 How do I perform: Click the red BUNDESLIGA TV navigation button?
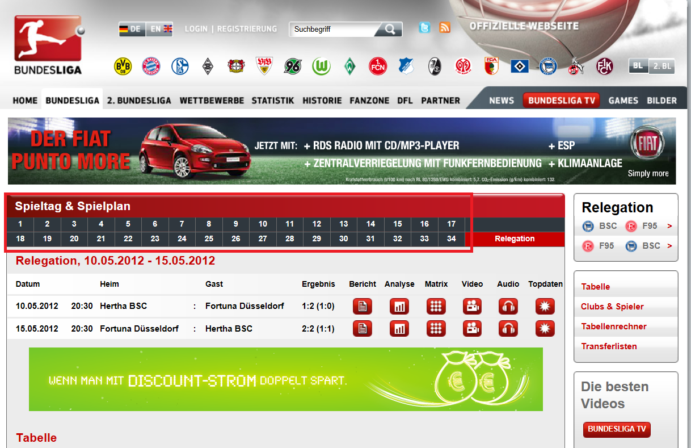tap(562, 101)
